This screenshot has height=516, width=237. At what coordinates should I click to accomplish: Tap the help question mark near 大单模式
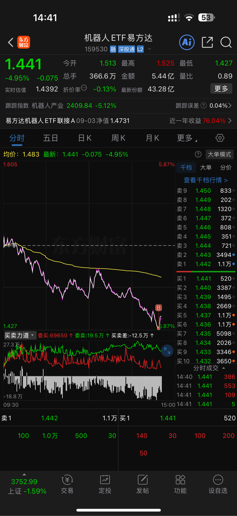[198, 154]
